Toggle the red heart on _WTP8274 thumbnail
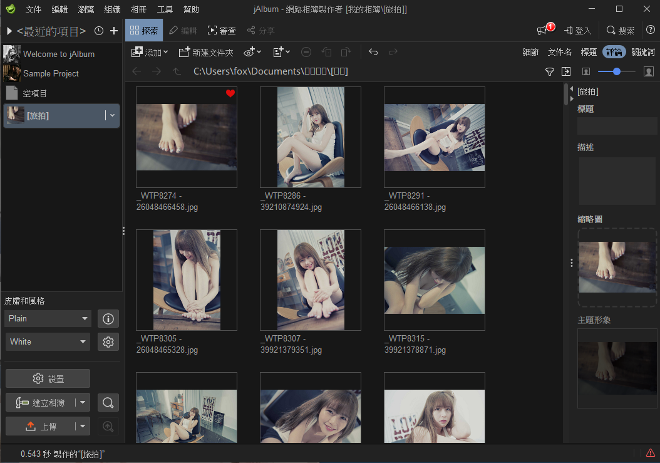This screenshot has width=660, height=463. coord(230,93)
